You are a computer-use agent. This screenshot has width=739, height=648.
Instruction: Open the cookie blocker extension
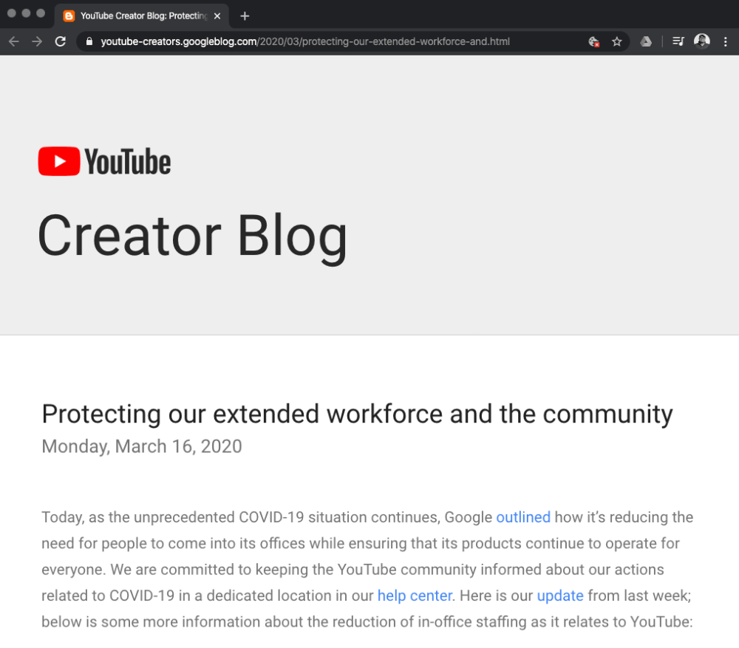(594, 41)
